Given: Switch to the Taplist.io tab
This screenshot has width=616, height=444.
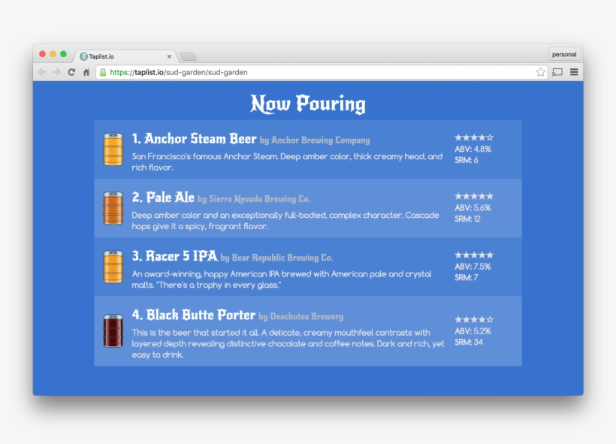Looking at the screenshot, I should (x=120, y=56).
